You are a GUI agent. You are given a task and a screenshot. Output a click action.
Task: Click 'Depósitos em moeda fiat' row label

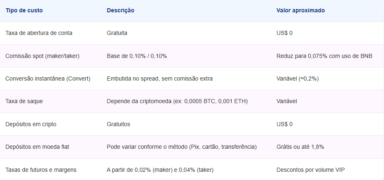(37, 147)
